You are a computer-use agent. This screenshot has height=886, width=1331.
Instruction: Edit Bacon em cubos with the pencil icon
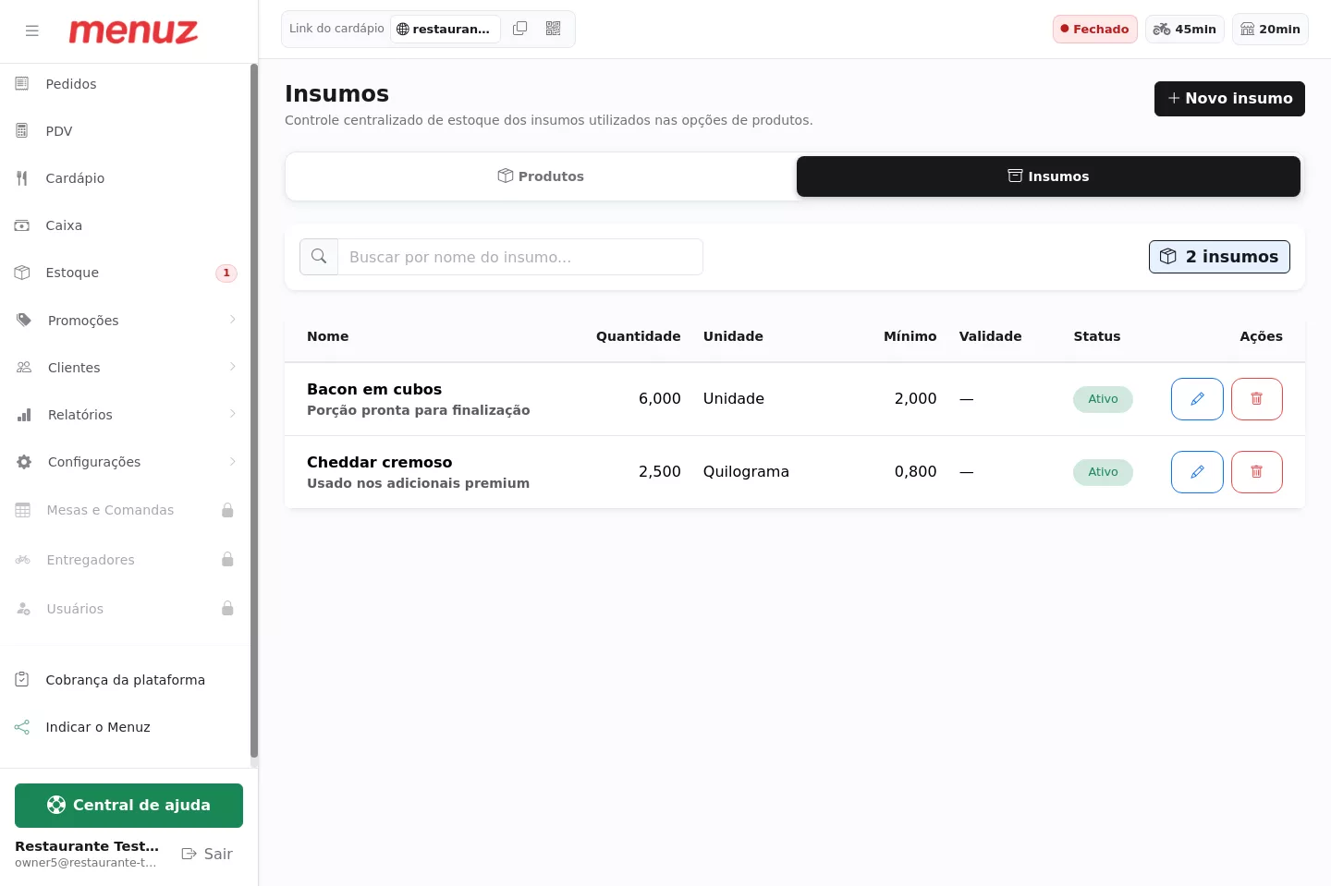(1197, 399)
